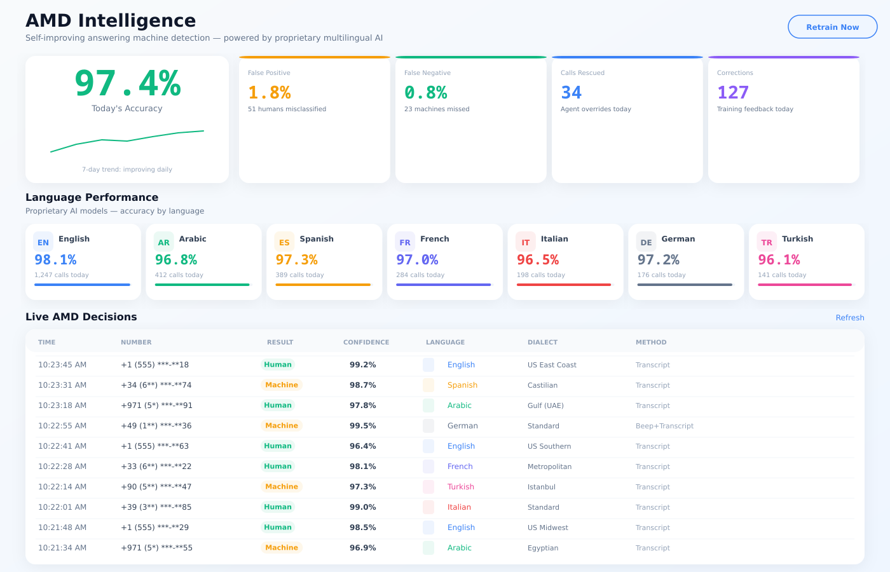Image resolution: width=890 pixels, height=572 pixels.
Task: Sort table by METHOD column header
Action: pos(651,343)
